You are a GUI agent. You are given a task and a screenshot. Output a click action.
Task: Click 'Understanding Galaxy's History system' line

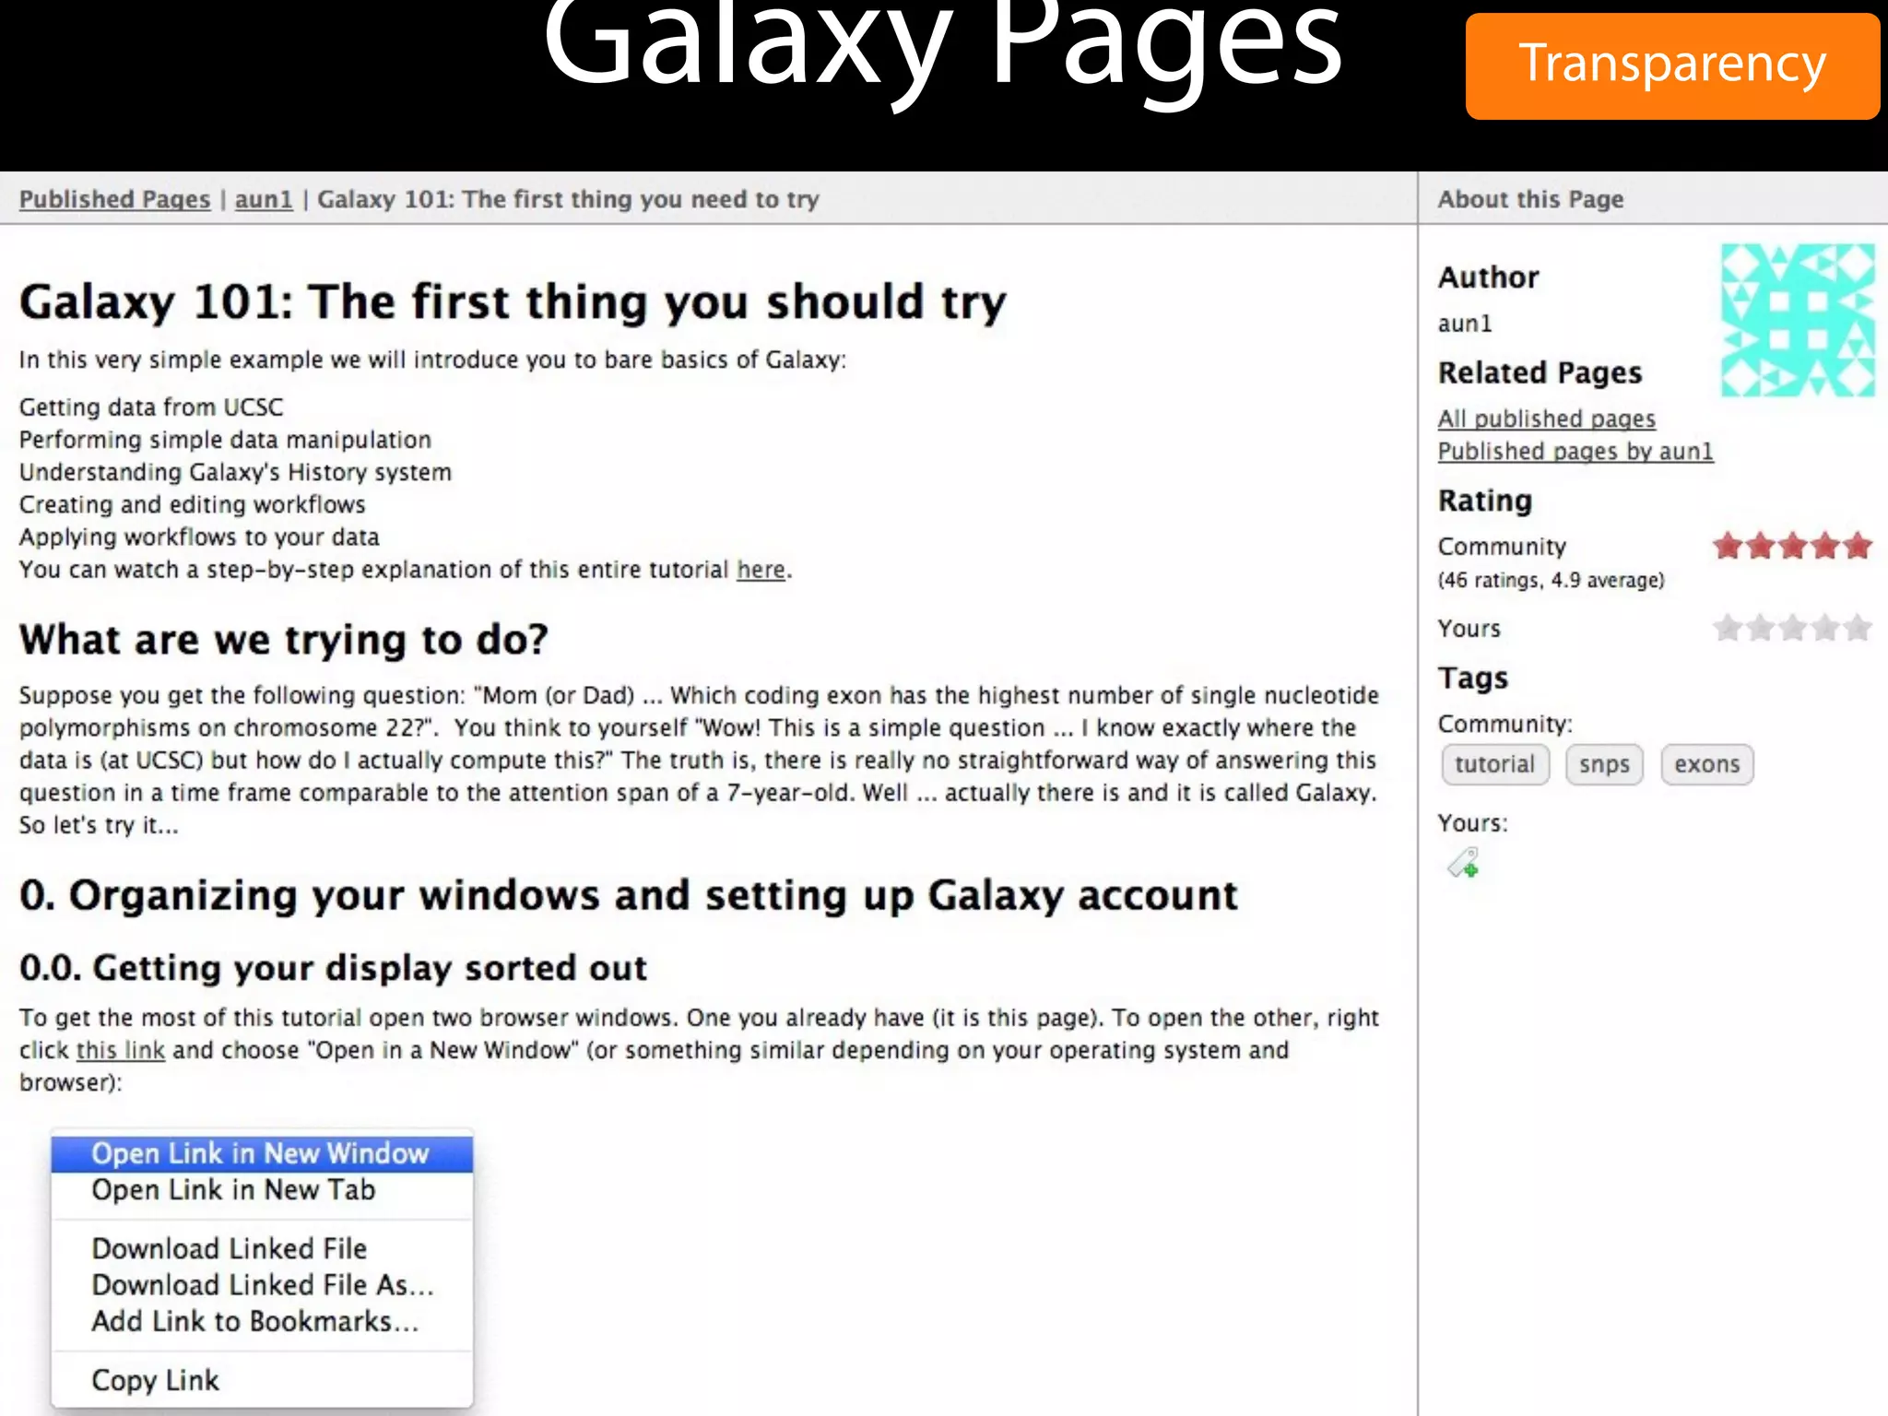(236, 472)
